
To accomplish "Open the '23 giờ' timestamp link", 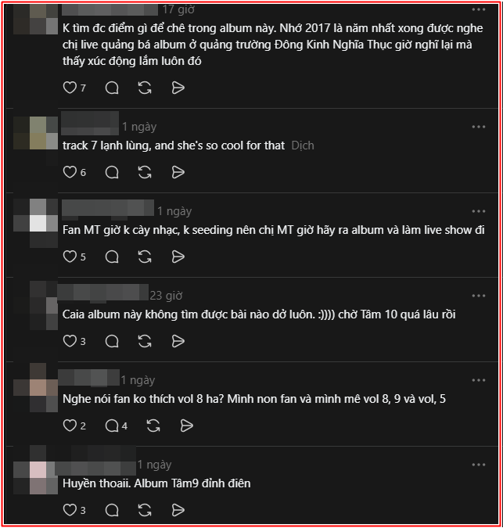I will (166, 296).
